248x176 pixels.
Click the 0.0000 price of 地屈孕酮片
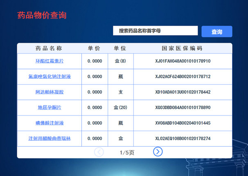coord(95,107)
